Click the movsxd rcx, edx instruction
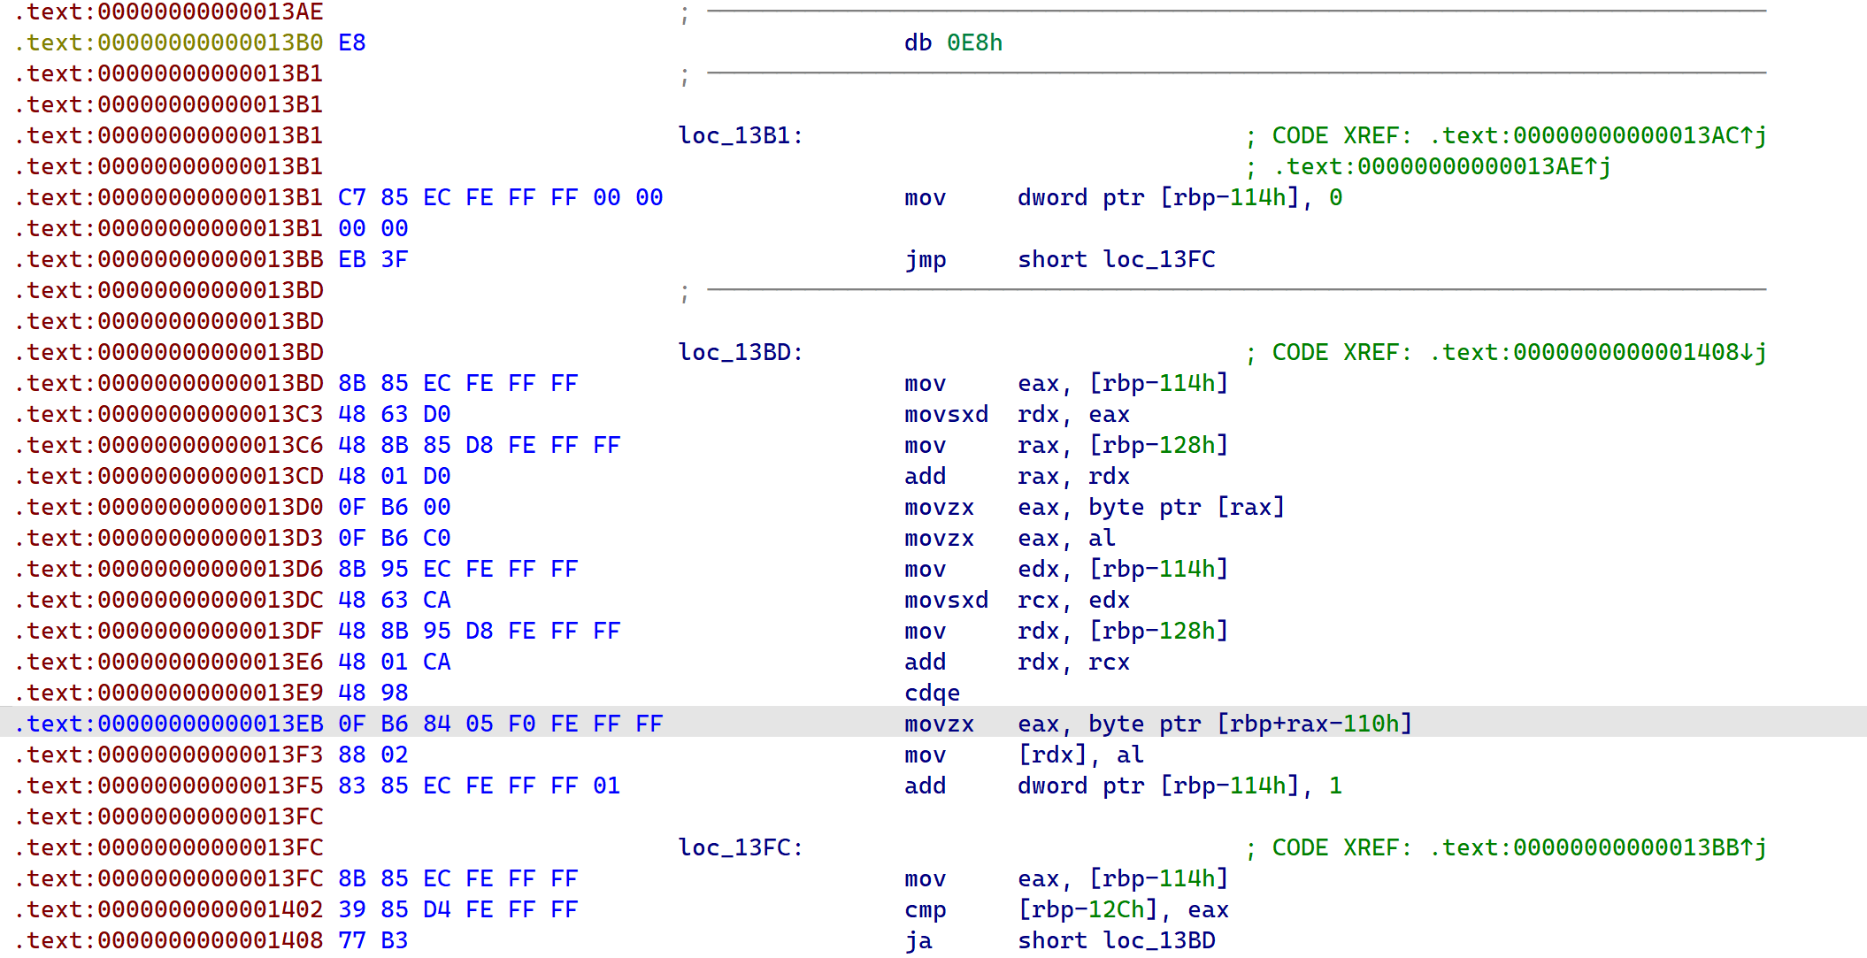Screen dimensions: 1867x958 click(1018, 600)
